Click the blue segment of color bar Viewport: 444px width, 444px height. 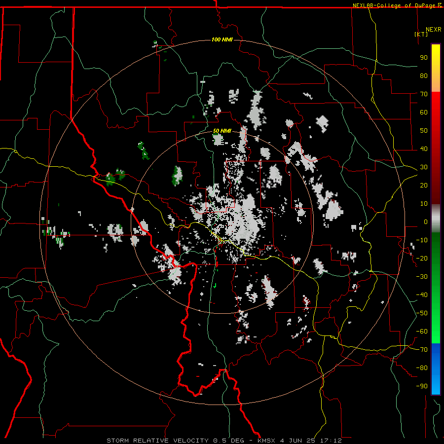436,369
